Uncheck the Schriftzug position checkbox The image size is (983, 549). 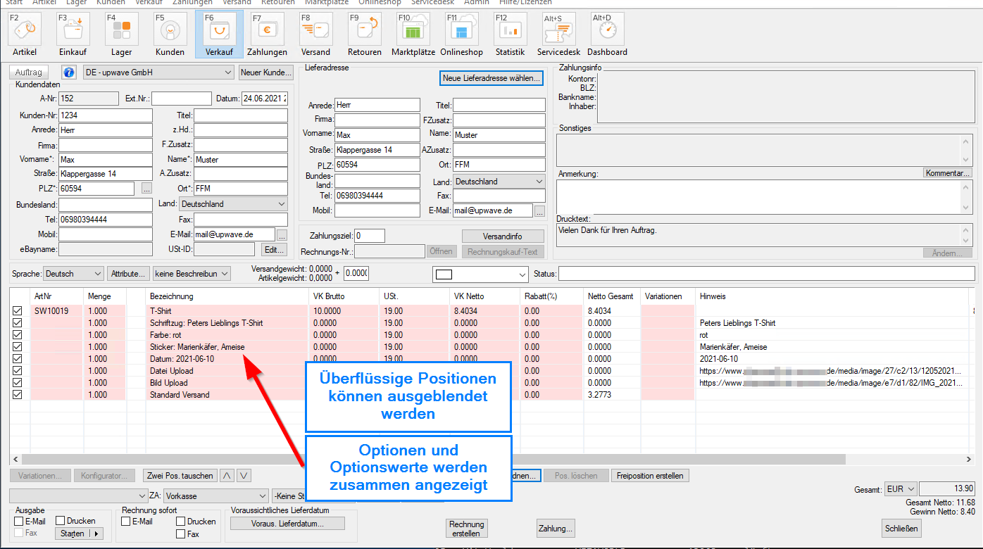click(x=18, y=322)
